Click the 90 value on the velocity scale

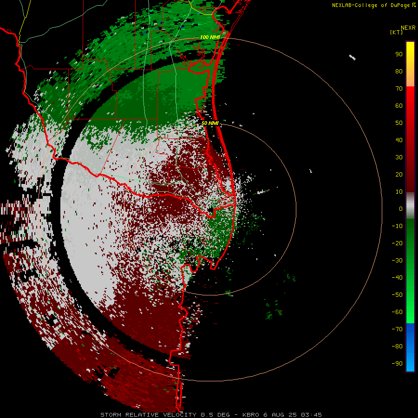[399, 54]
